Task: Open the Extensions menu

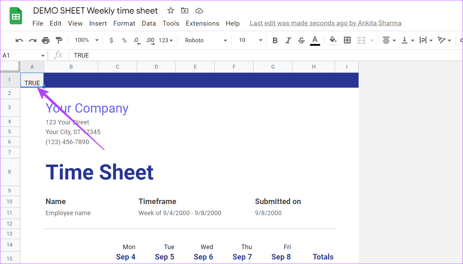Action: click(203, 23)
